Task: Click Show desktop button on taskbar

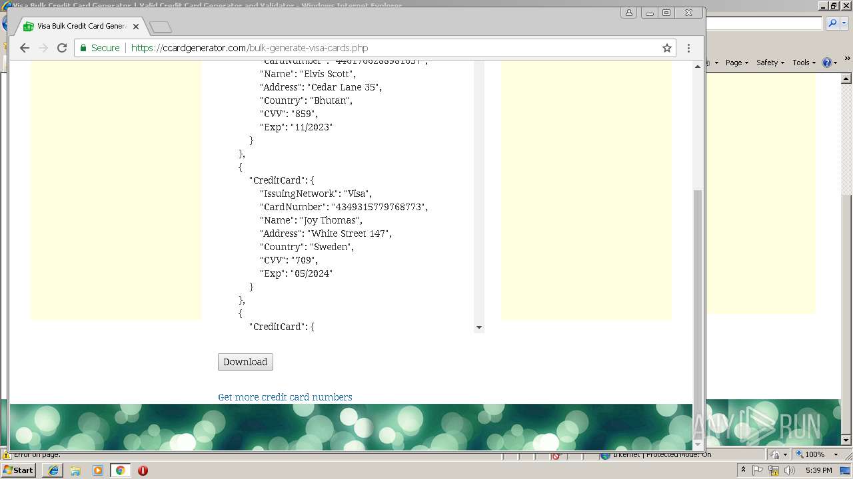Action: (x=846, y=470)
